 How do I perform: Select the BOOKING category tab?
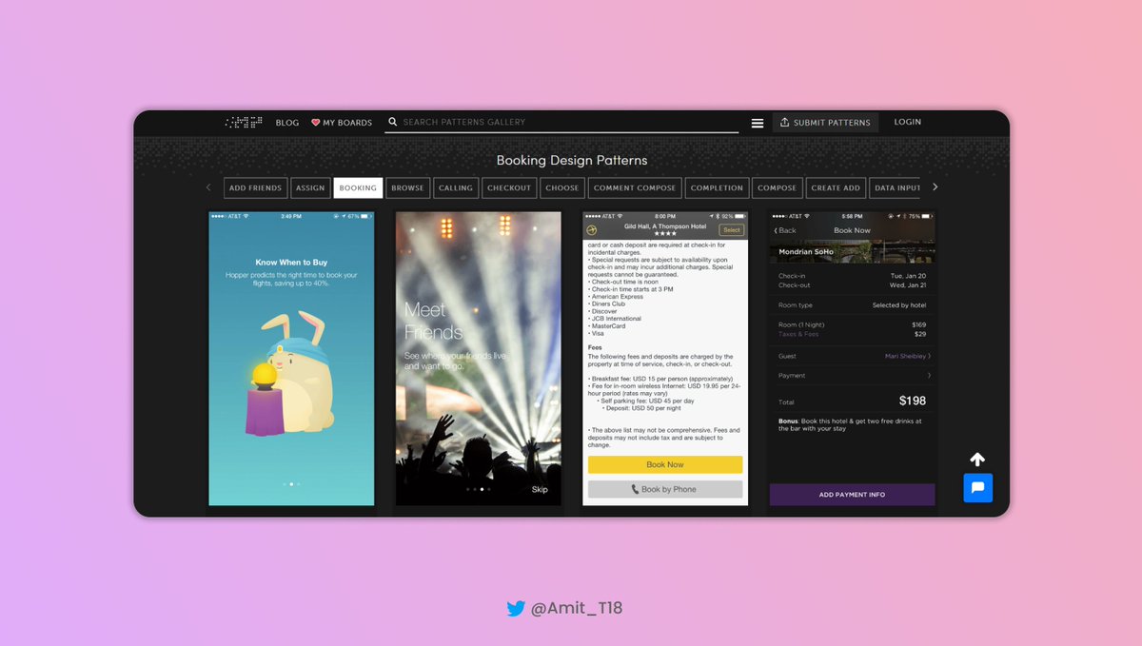pyautogui.click(x=358, y=188)
